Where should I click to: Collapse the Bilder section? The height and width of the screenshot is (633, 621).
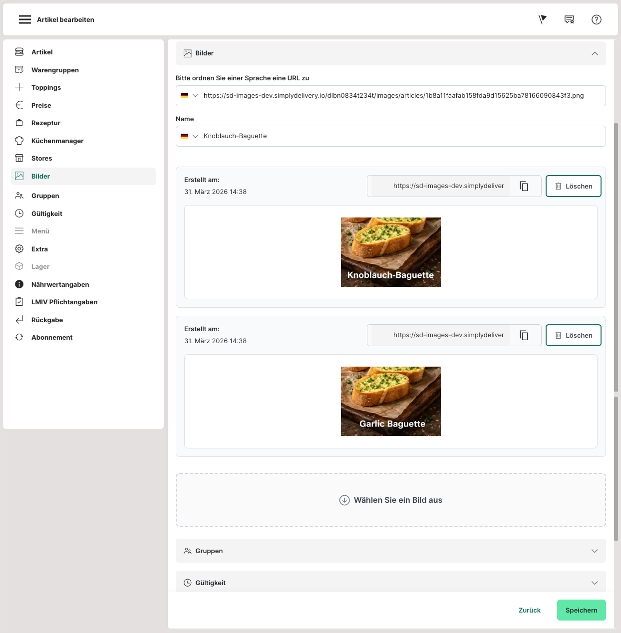click(x=594, y=53)
